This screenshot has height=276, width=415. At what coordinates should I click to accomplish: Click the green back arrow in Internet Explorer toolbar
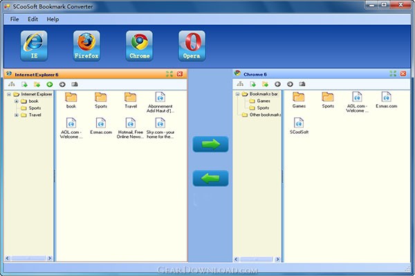point(50,84)
